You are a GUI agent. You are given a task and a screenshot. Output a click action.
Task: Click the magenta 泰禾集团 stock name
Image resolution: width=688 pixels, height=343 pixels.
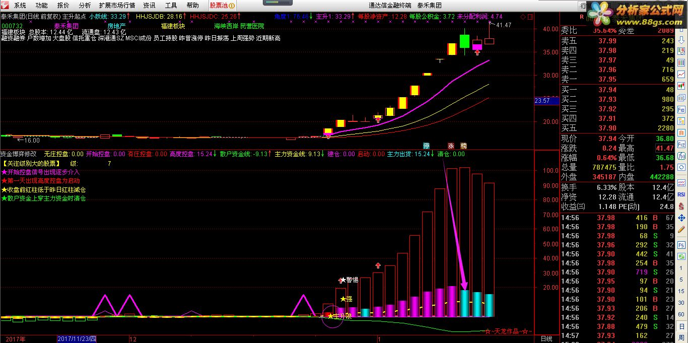(x=66, y=26)
